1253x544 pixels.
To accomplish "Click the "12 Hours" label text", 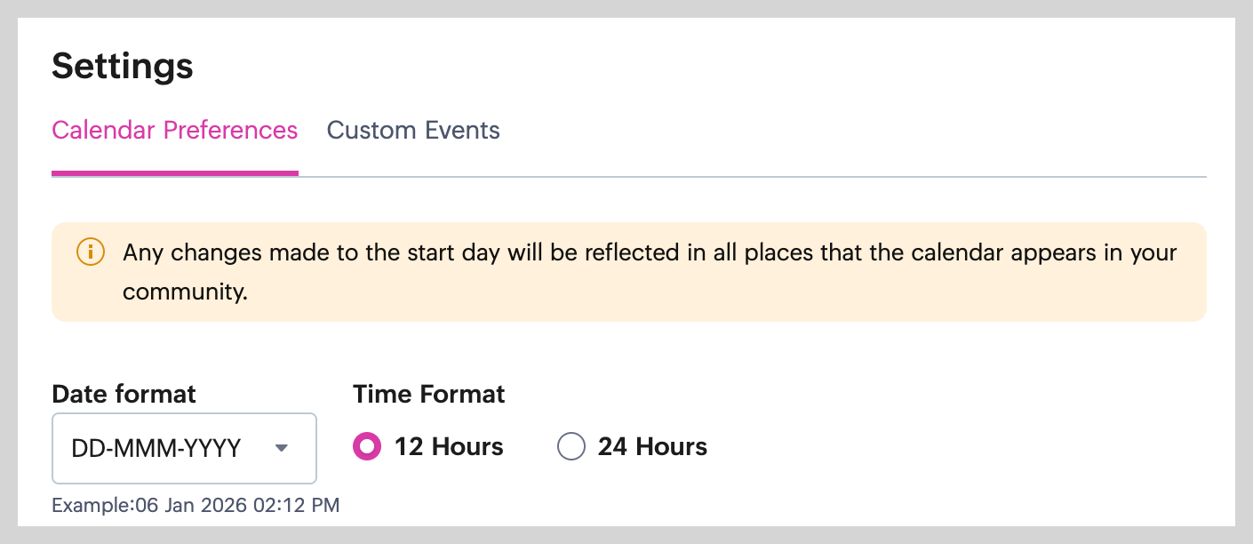I will pyautogui.click(x=449, y=446).
